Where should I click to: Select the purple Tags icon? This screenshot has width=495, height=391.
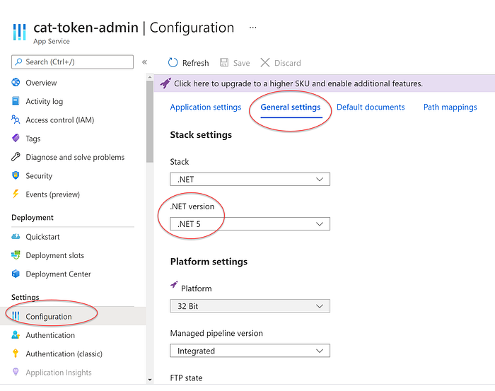(x=16, y=139)
